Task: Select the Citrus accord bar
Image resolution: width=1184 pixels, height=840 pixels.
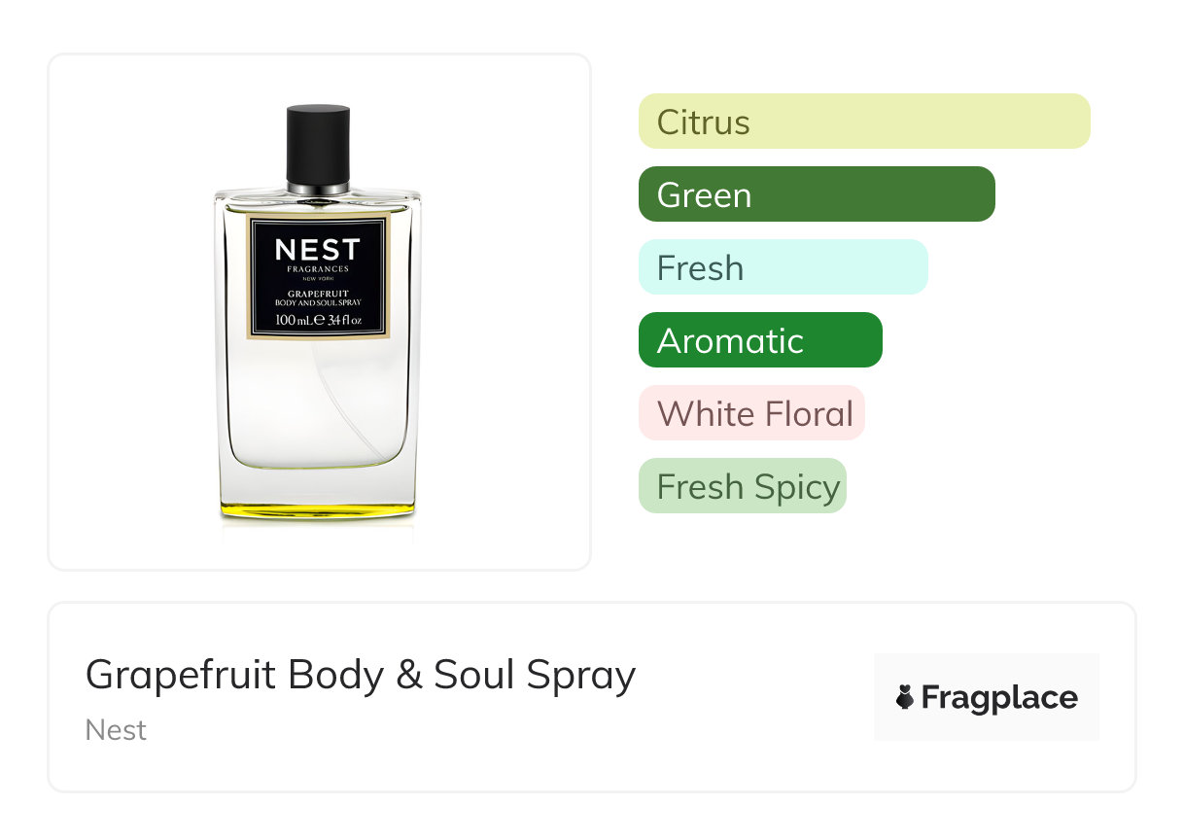Action: tap(863, 122)
